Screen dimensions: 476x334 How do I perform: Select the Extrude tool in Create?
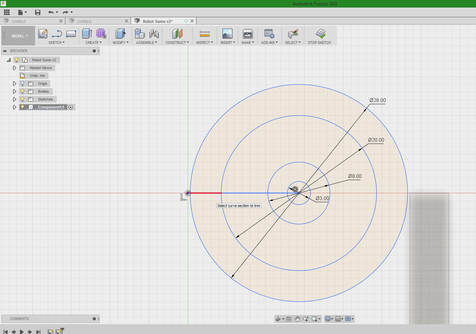(87, 34)
